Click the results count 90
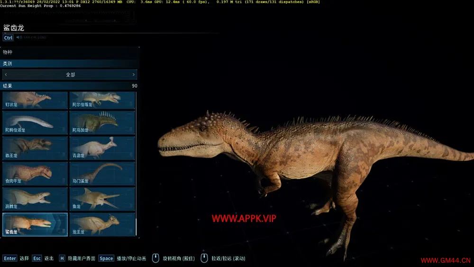This screenshot has width=474, height=267. 135,86
